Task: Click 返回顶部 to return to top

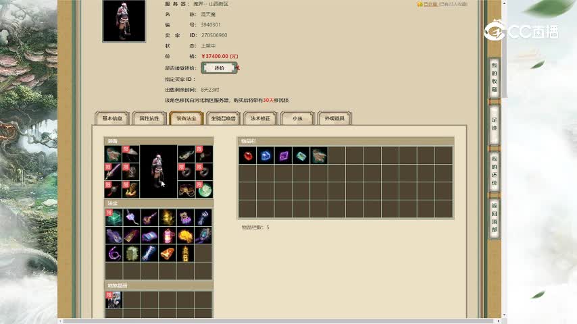Action: 494,218
